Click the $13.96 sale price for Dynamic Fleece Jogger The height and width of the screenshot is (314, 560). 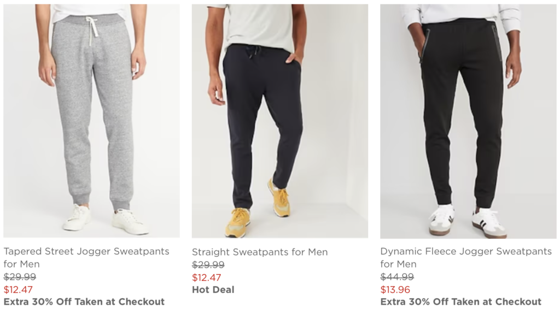[395, 289]
